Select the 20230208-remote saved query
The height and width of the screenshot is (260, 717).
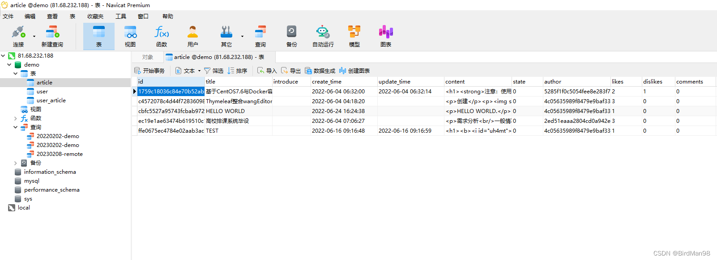[x=60, y=154]
